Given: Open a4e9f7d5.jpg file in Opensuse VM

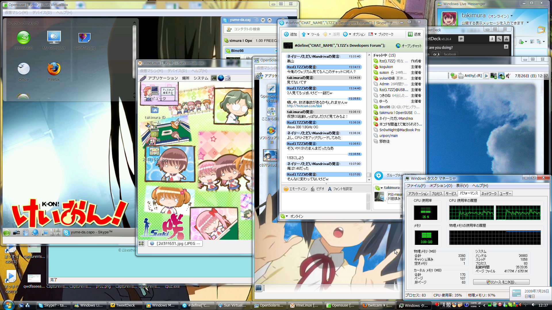Looking at the screenshot, I should pyautogui.click(x=84, y=40).
